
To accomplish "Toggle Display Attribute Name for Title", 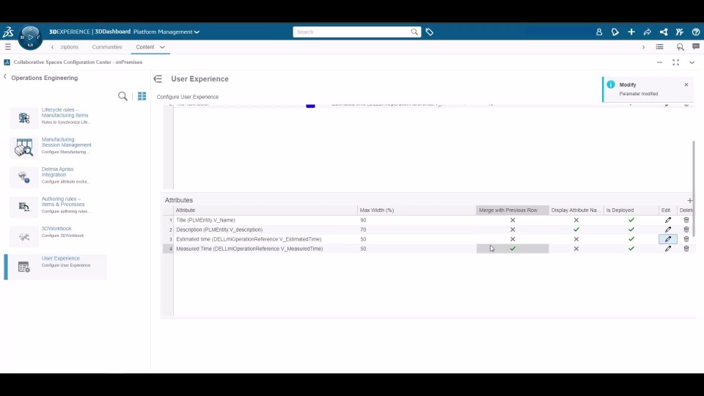I will (x=576, y=220).
